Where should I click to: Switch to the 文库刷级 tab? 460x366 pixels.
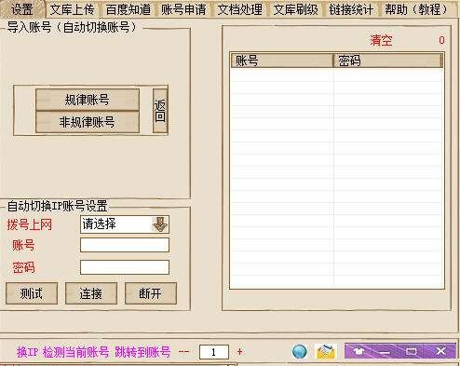point(295,9)
